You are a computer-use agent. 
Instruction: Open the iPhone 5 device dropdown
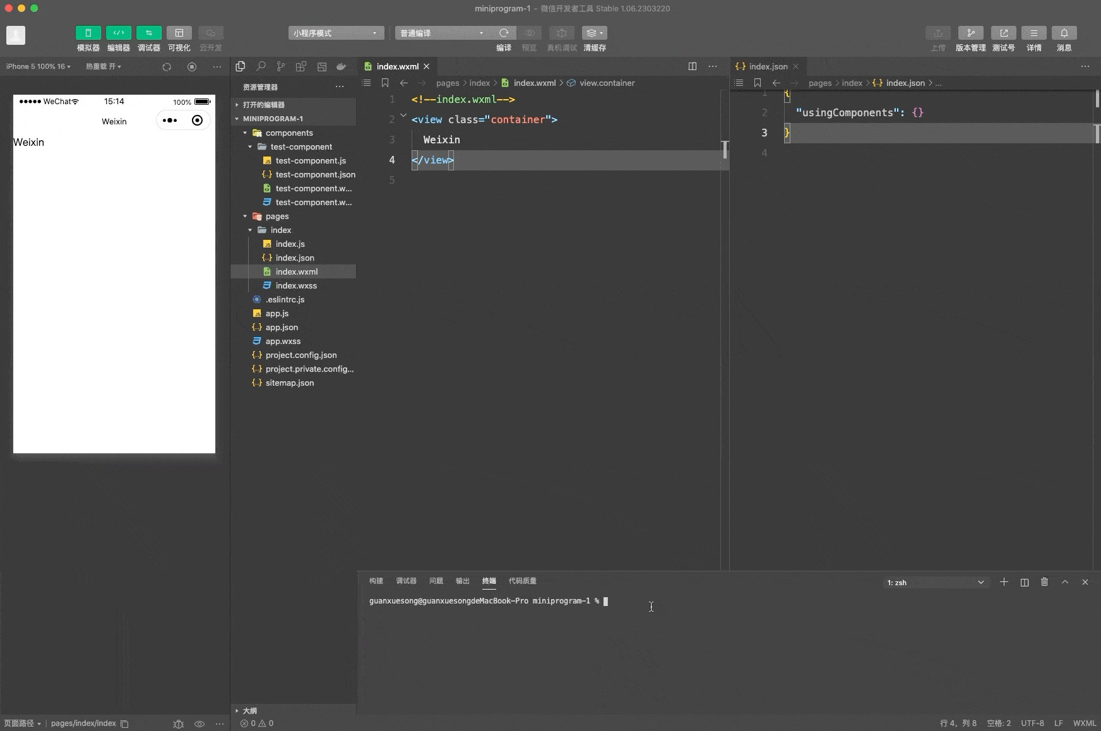point(39,66)
